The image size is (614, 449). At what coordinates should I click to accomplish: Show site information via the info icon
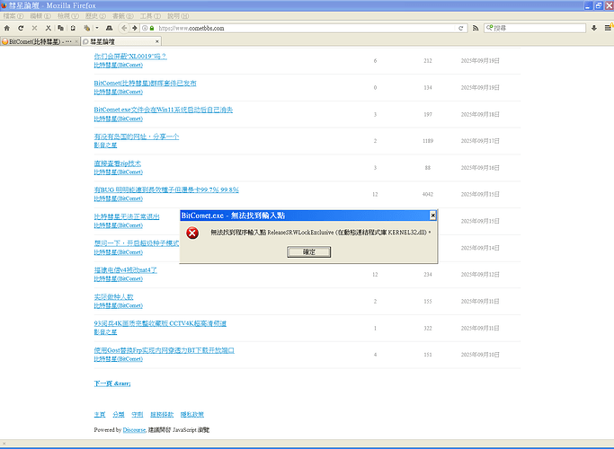pos(145,28)
